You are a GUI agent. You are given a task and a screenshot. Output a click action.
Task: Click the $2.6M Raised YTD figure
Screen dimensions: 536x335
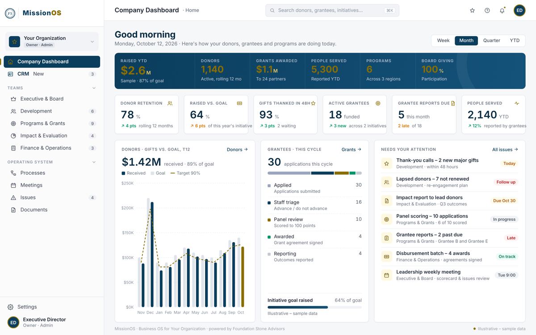[x=135, y=71]
